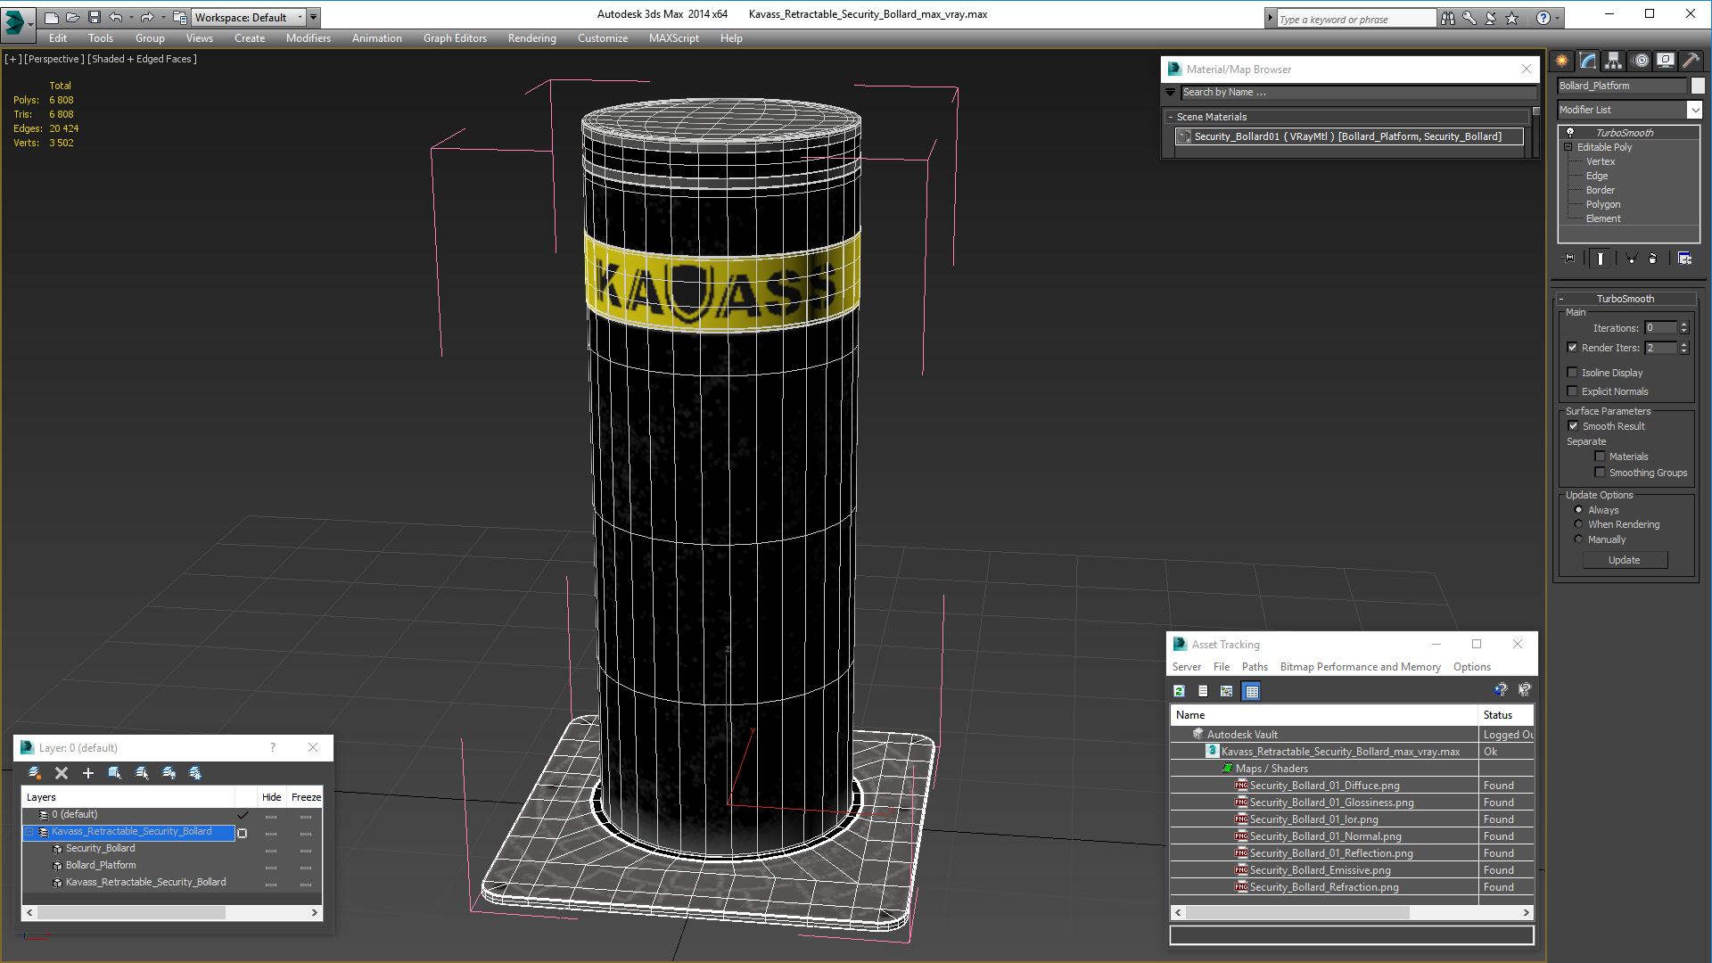
Task: Toggle Smooth Result checkbox
Action: [1573, 426]
